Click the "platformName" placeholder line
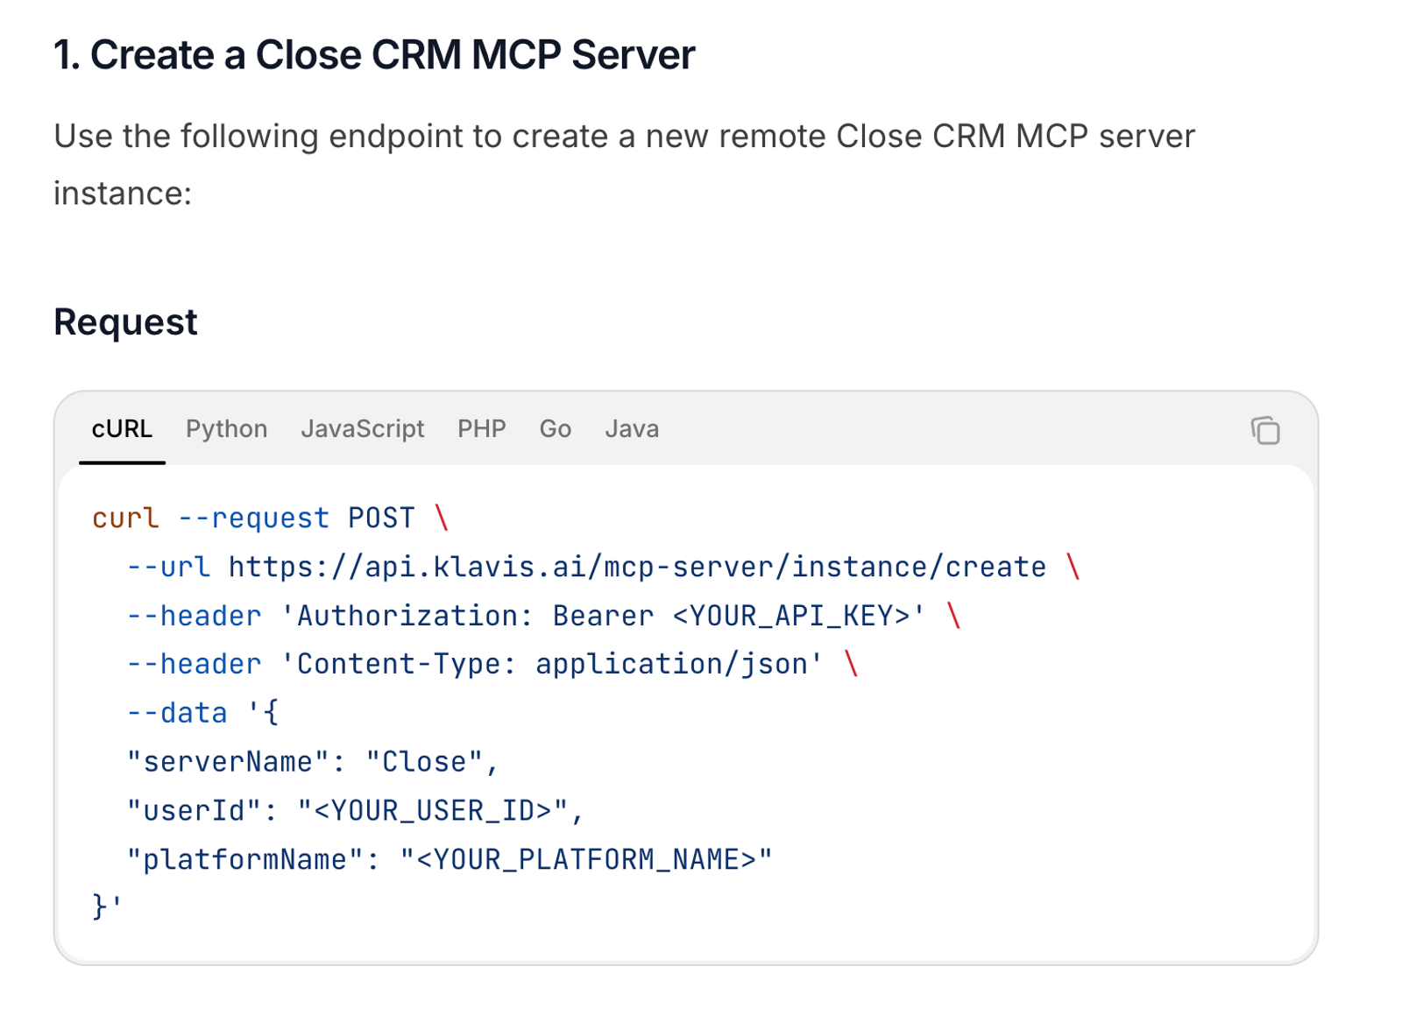1402x1030 pixels. [450, 860]
